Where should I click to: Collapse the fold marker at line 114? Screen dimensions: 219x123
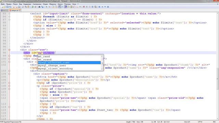[9, 107]
